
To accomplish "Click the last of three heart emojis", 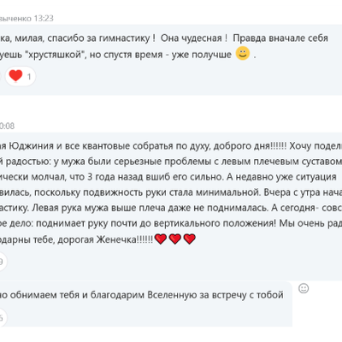I will (189, 239).
